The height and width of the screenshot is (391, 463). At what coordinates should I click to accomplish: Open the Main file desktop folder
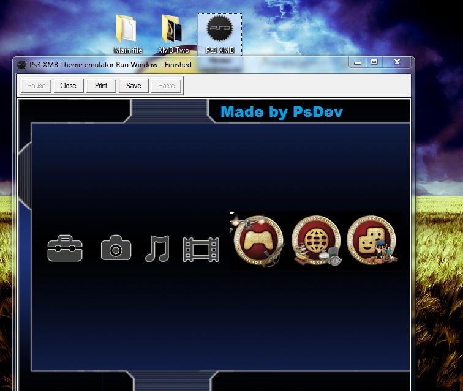128,34
